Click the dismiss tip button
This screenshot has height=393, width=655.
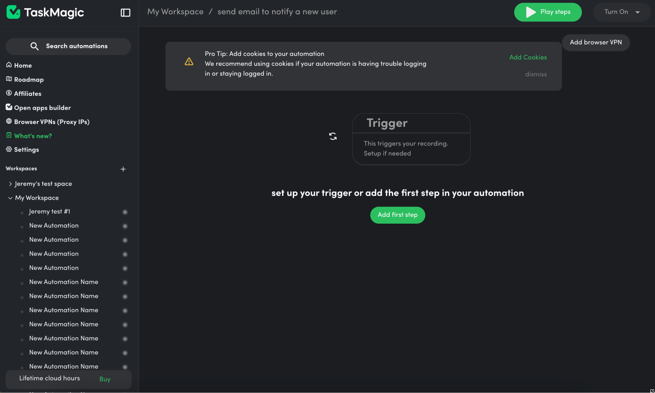click(x=536, y=75)
